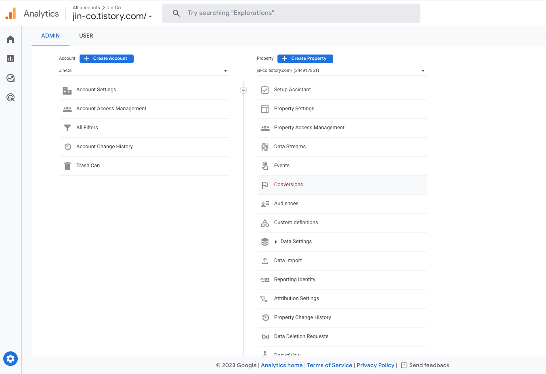Open the Analytics home link

pos(282,365)
